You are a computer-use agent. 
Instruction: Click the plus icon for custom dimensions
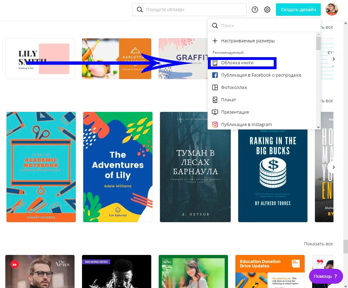coord(215,41)
